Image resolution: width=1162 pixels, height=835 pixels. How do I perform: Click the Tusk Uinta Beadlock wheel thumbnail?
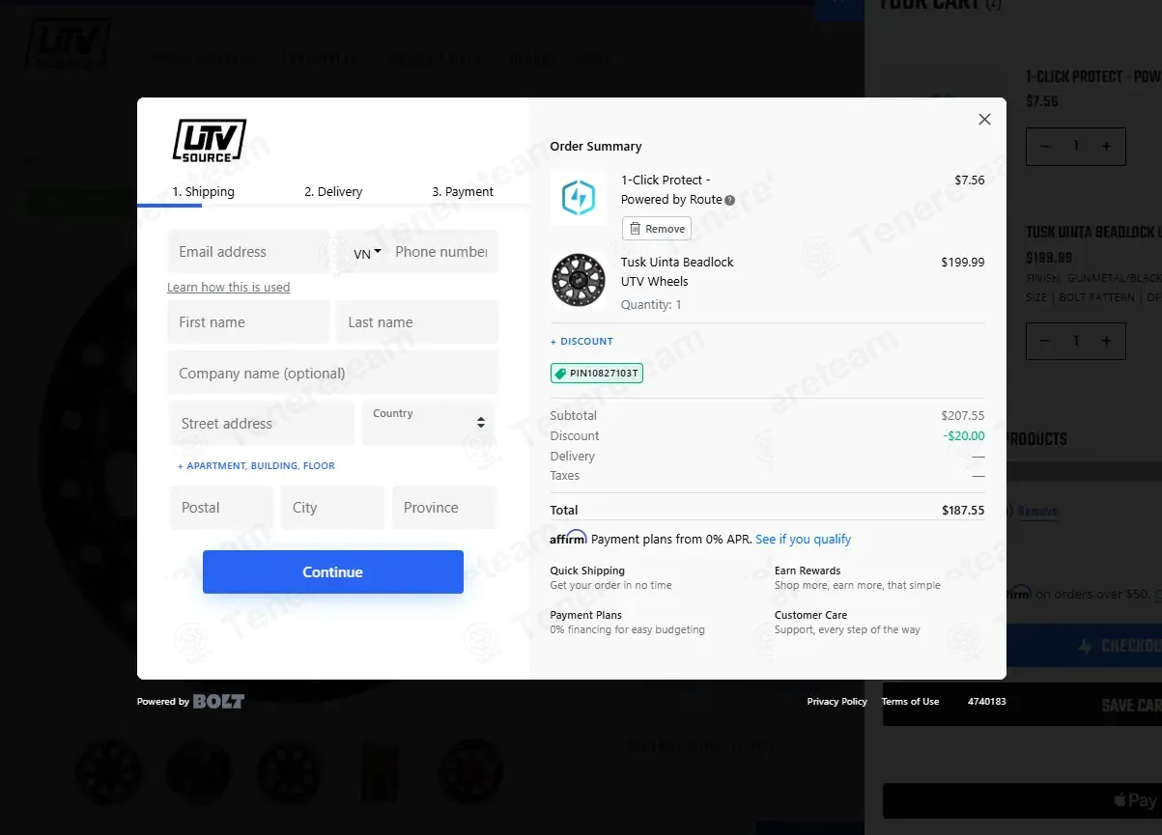pyautogui.click(x=578, y=280)
